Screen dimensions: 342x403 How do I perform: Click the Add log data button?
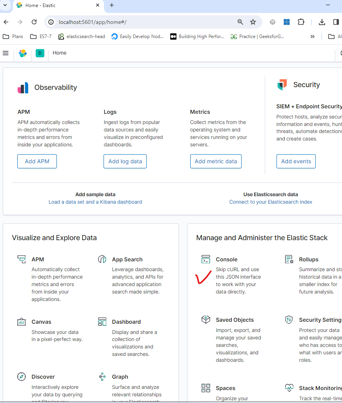point(125,161)
